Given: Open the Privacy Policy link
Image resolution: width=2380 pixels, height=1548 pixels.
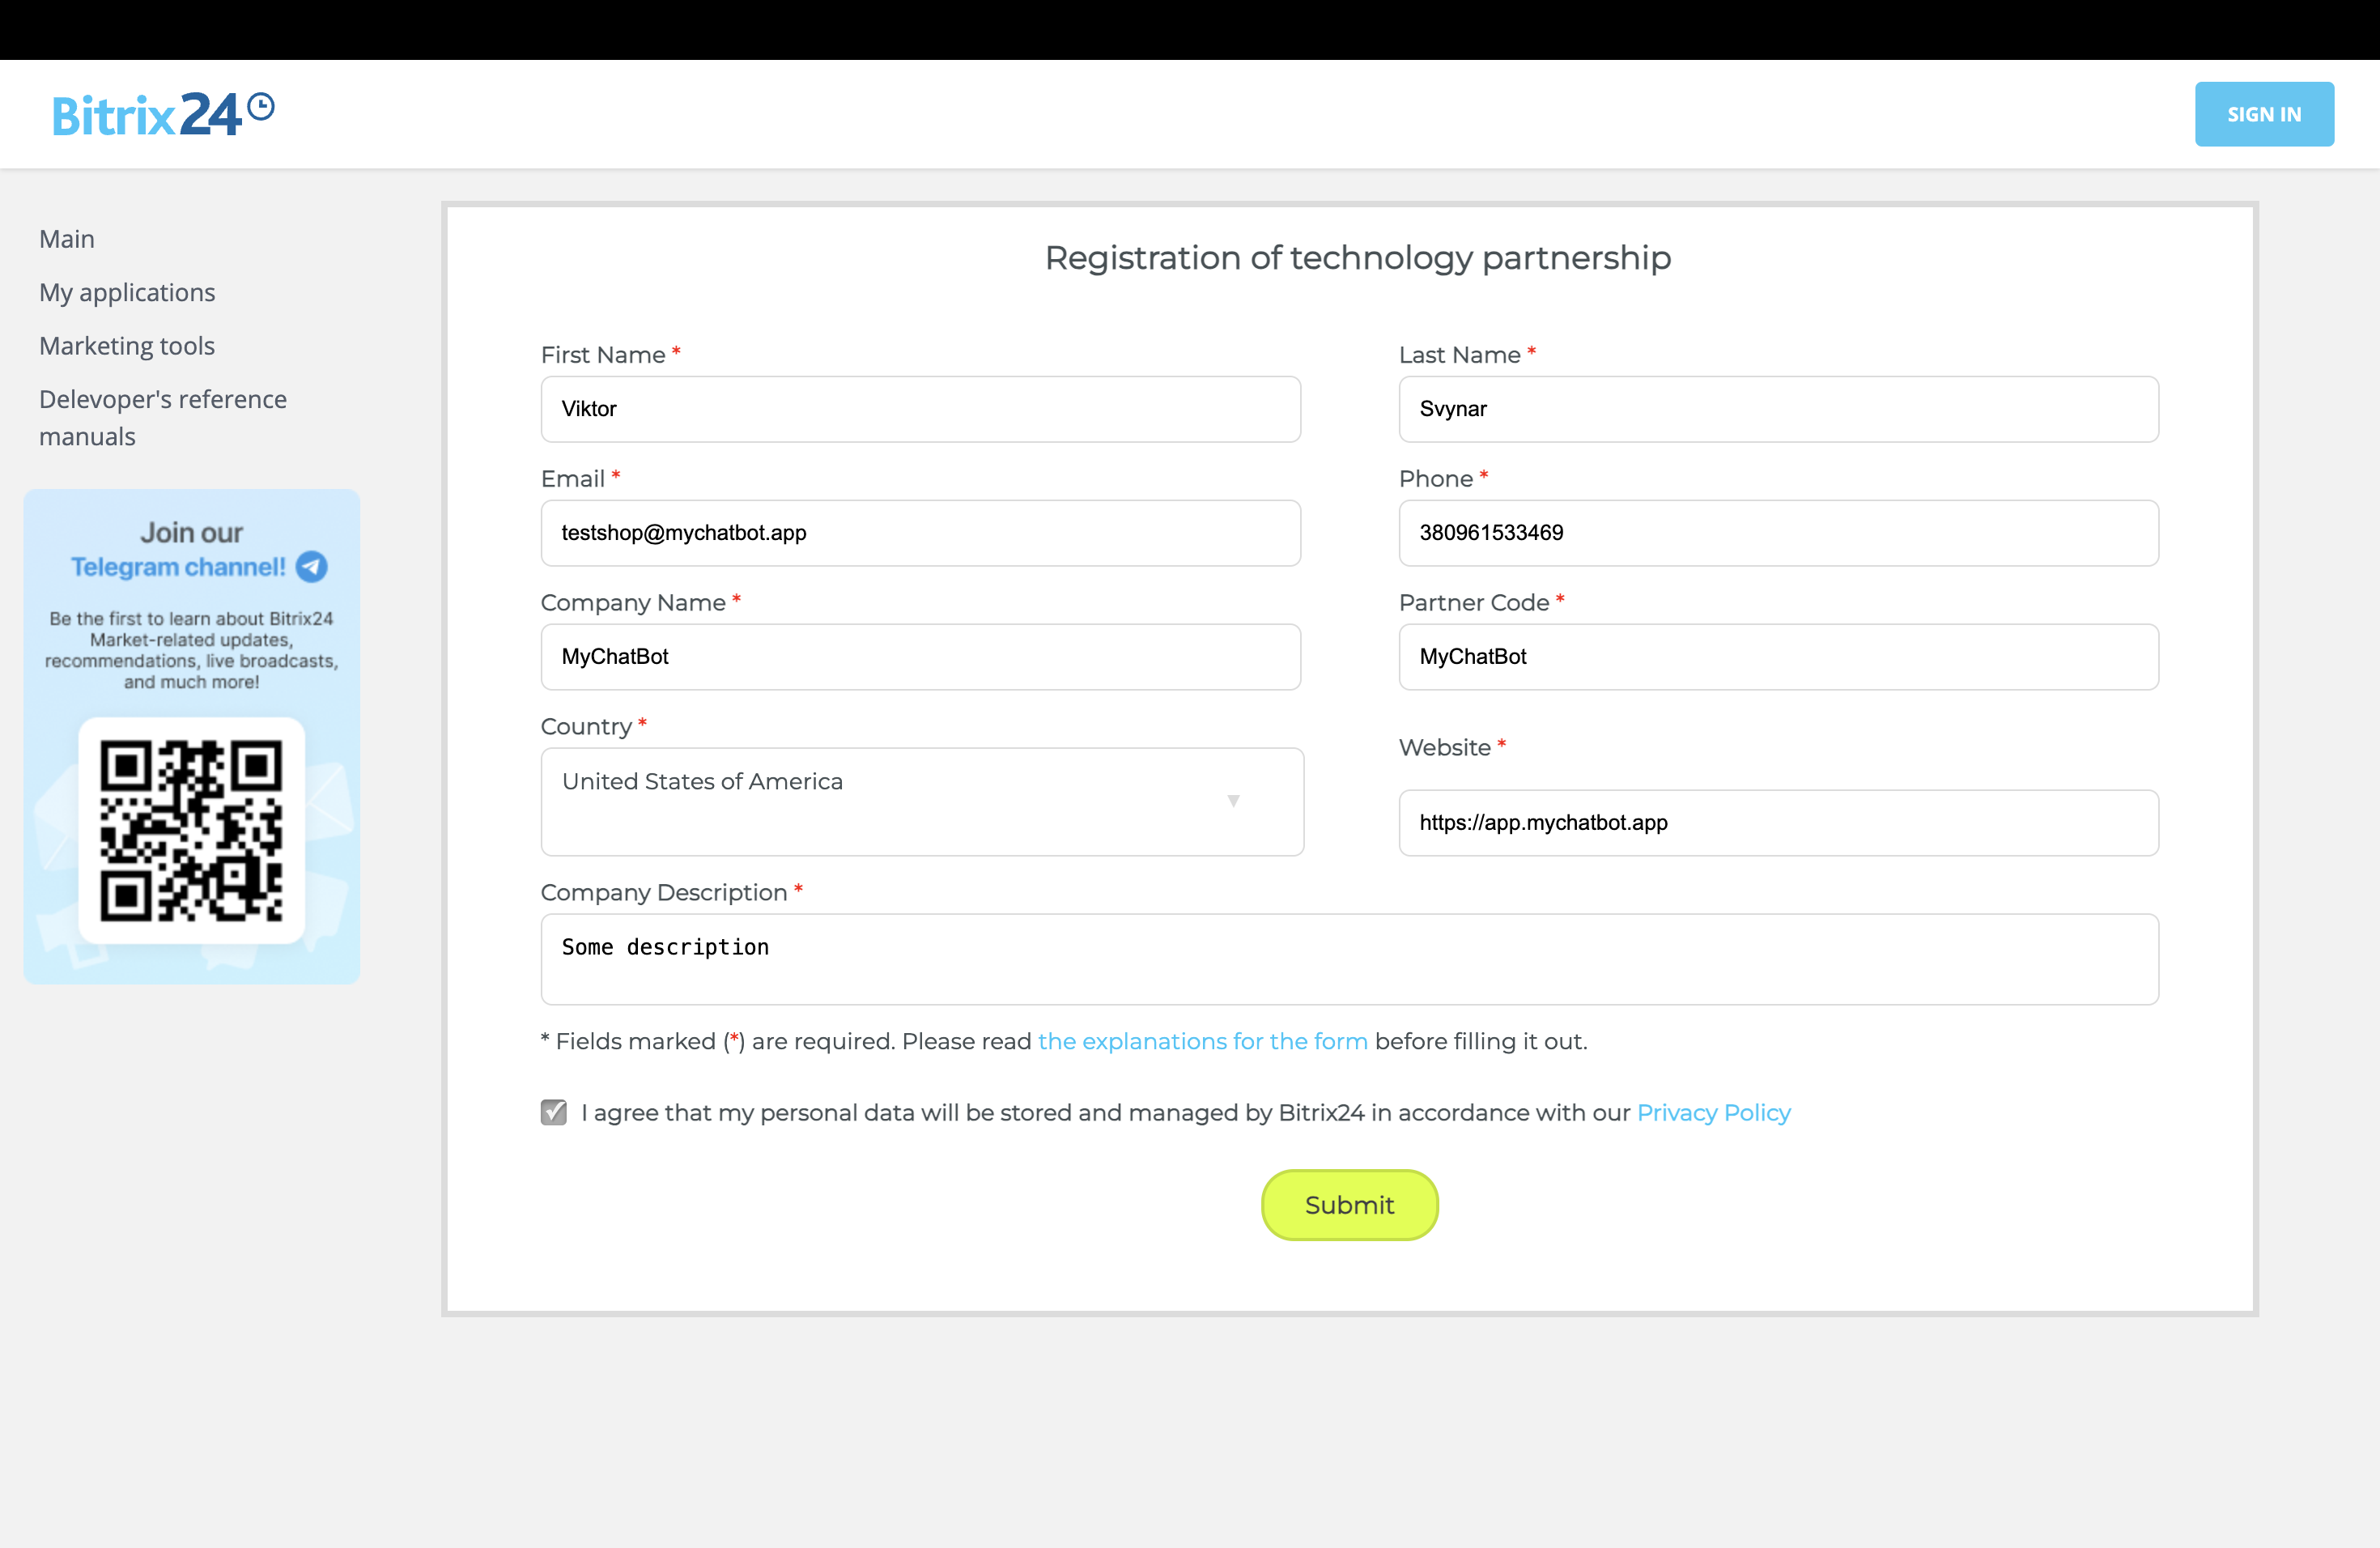Looking at the screenshot, I should pos(1713,1112).
